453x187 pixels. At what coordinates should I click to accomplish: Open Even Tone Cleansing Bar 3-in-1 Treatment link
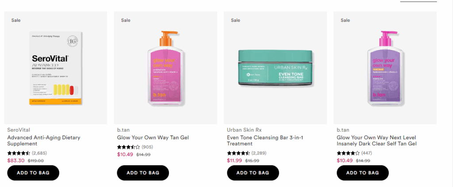tap(264, 141)
